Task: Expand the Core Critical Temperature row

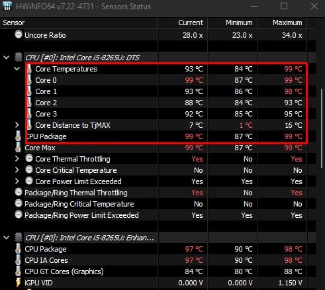Action: click(17, 170)
